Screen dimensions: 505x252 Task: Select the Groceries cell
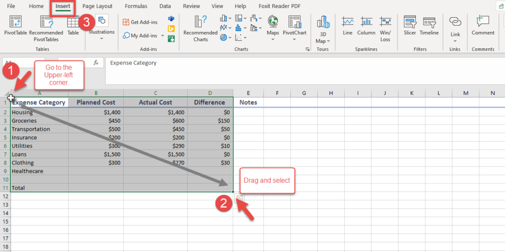39,121
